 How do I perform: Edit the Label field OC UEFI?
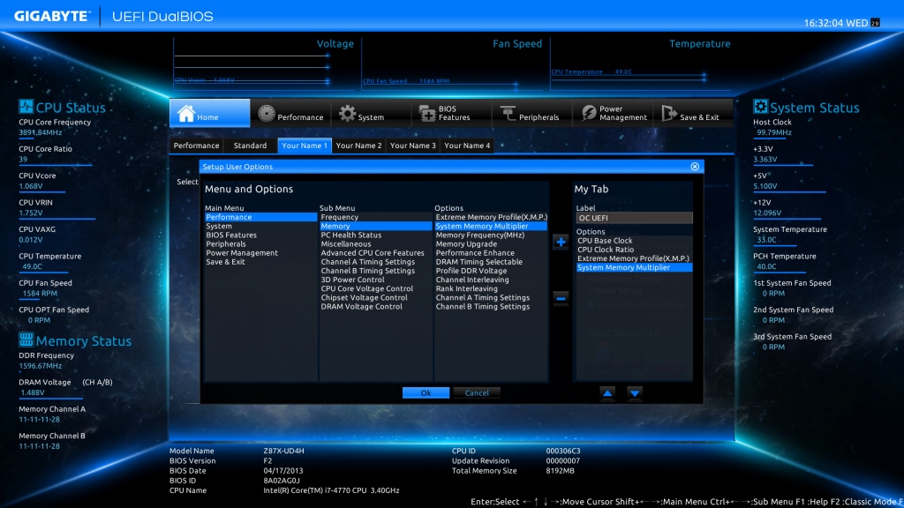(x=634, y=218)
